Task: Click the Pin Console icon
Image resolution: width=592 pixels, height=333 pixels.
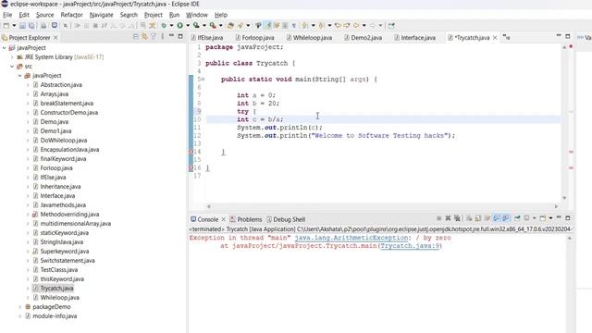Action: tap(517, 218)
